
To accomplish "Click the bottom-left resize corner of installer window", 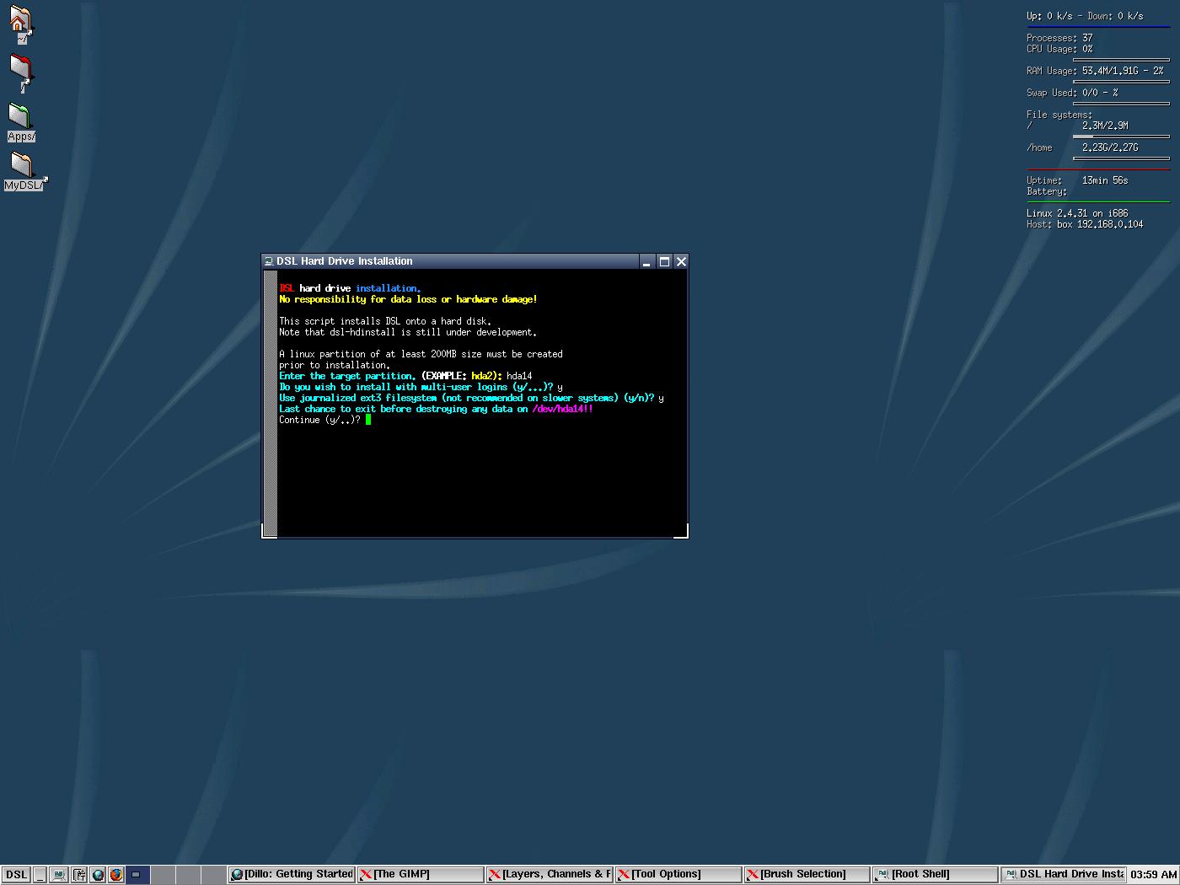I will pos(269,531).
